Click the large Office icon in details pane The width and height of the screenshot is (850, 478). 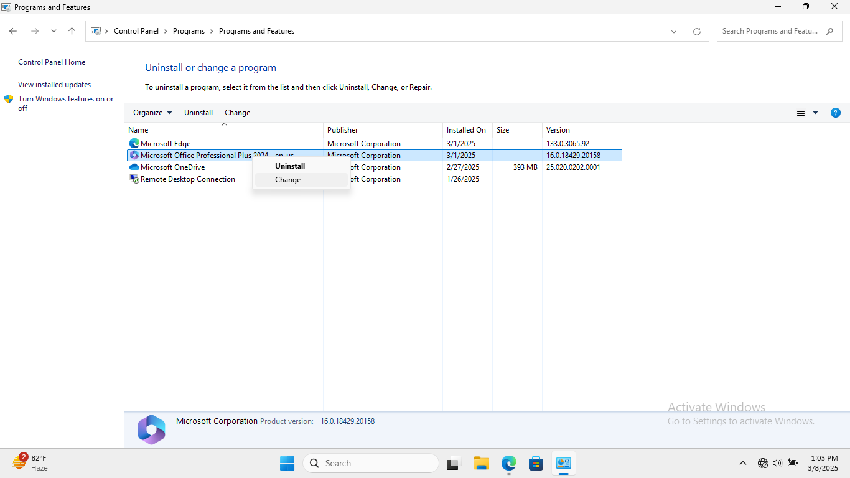151,429
